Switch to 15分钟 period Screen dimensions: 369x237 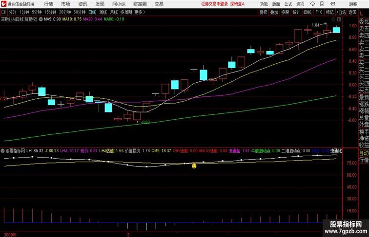[x=50, y=12]
